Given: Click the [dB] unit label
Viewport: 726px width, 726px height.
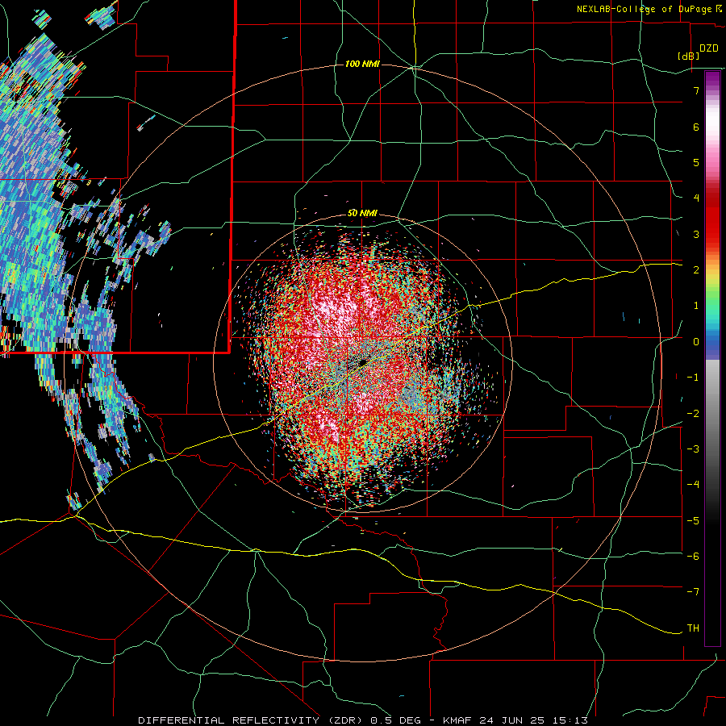Looking at the screenshot, I should [x=689, y=56].
